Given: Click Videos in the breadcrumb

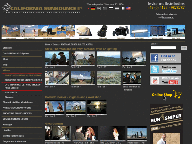Looking at the screenshot, I should pyautogui.click(x=55, y=44).
